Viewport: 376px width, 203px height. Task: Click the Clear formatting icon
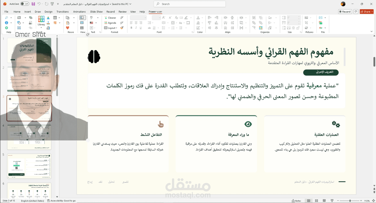176,18
